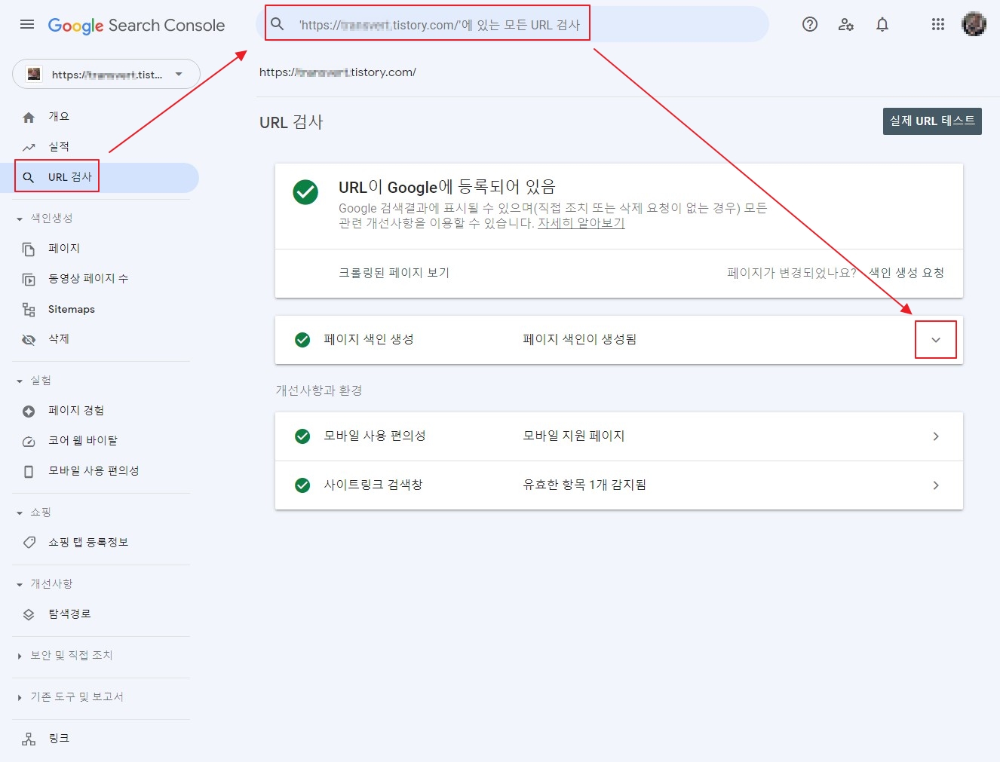Viewport: 1000px width, 762px height.
Task: Click the search magnifier icon in URL bar
Action: click(278, 24)
